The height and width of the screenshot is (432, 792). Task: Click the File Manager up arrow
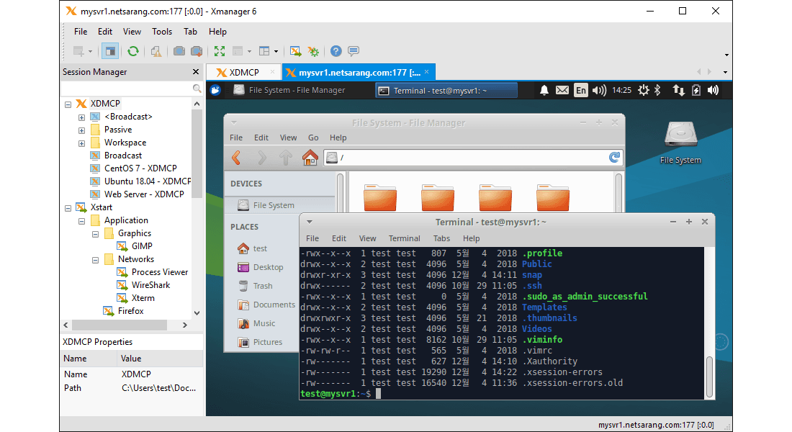tap(286, 158)
